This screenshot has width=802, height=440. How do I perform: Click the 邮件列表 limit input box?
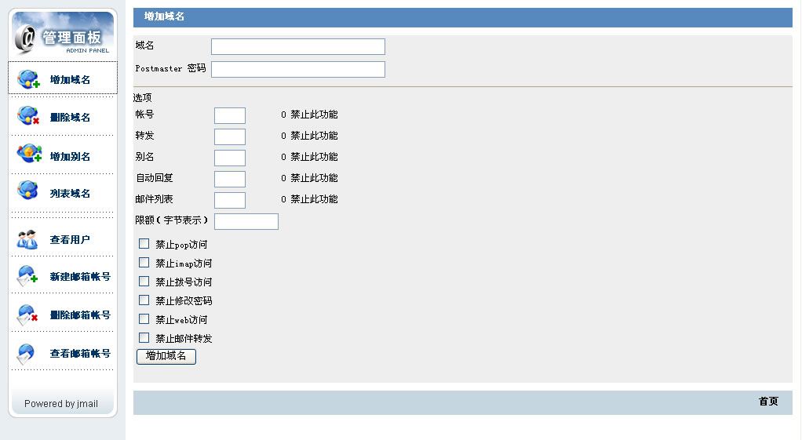click(x=230, y=201)
